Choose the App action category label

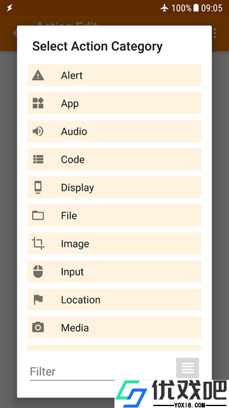(70, 103)
